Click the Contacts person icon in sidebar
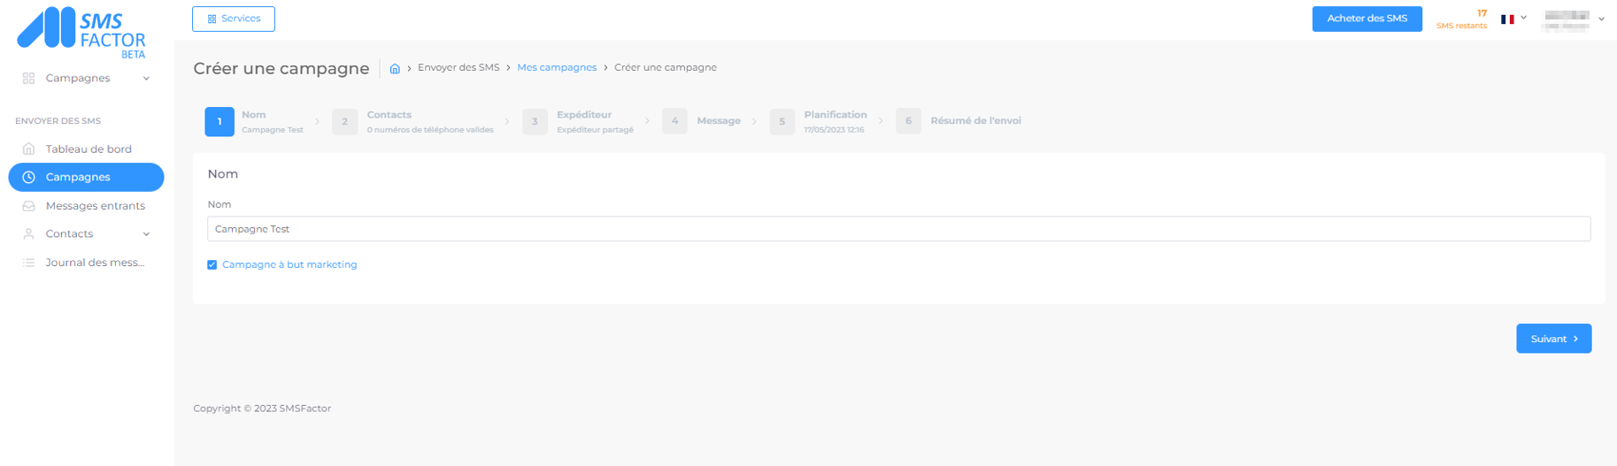This screenshot has width=1617, height=466. (28, 234)
